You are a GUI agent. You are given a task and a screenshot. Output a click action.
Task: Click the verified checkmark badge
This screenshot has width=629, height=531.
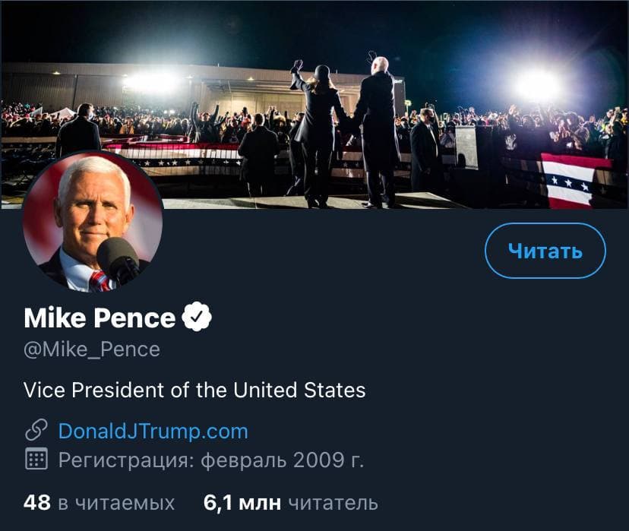196,318
